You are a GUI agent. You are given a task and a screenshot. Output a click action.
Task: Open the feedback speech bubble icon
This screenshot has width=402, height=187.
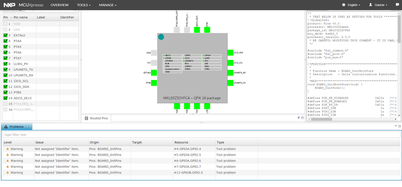tap(398, 5)
